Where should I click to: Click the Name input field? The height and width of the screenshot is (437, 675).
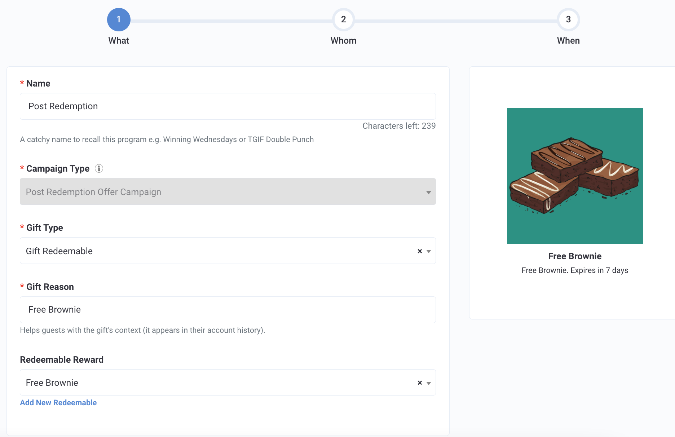pyautogui.click(x=228, y=106)
